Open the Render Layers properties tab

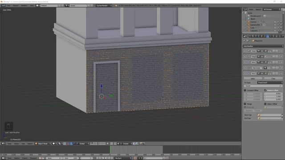tap(252, 36)
